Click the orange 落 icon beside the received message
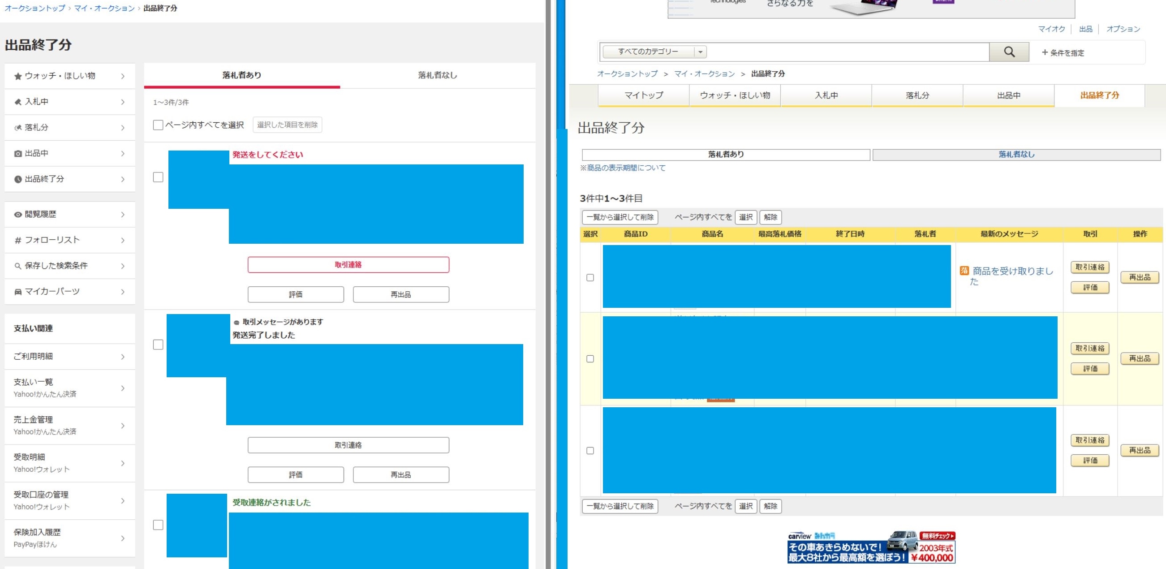1166x569 pixels. coord(964,271)
